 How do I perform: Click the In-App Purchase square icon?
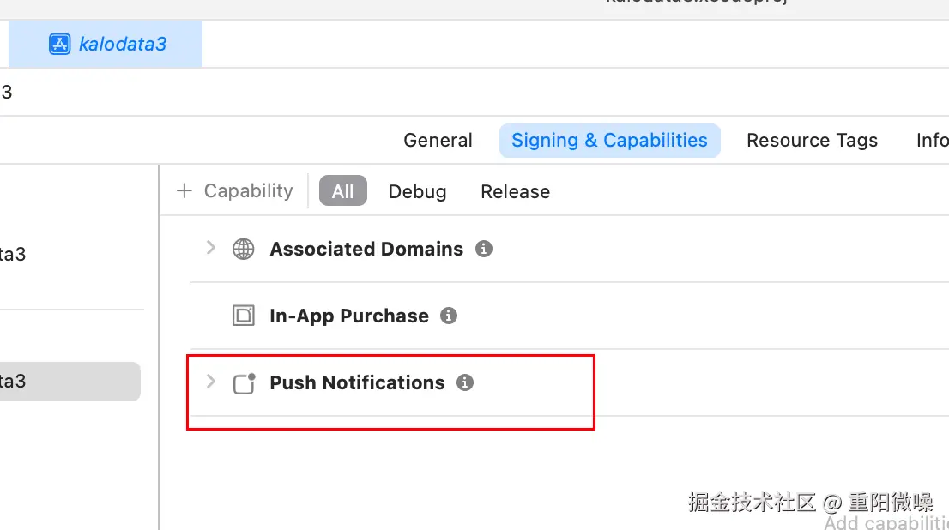pos(244,316)
